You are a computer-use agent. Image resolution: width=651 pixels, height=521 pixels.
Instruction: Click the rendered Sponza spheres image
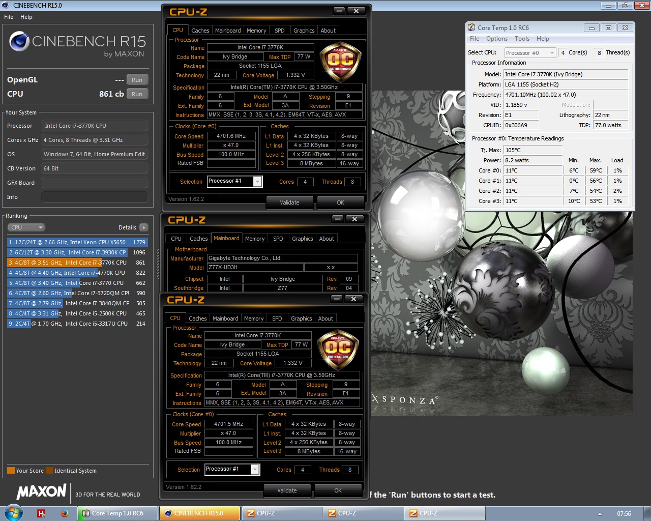pyautogui.click(x=502, y=253)
